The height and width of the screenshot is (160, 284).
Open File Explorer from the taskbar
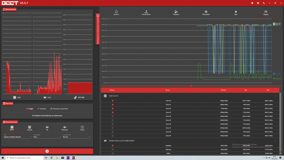point(57,158)
